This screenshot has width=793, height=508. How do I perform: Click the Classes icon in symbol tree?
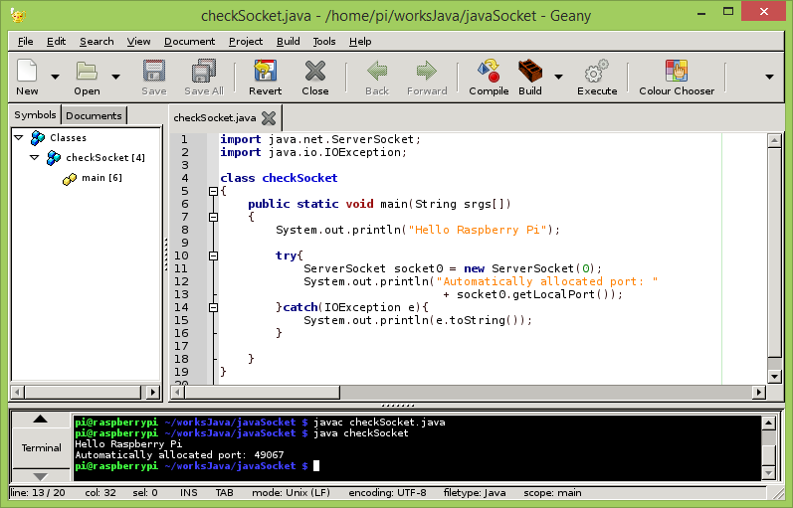tap(38, 137)
